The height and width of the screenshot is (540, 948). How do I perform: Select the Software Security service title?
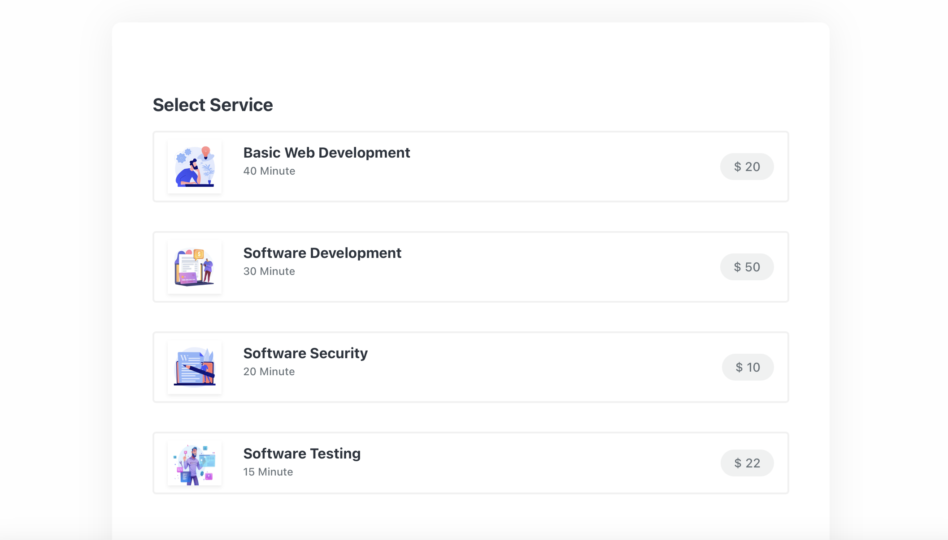click(x=305, y=353)
